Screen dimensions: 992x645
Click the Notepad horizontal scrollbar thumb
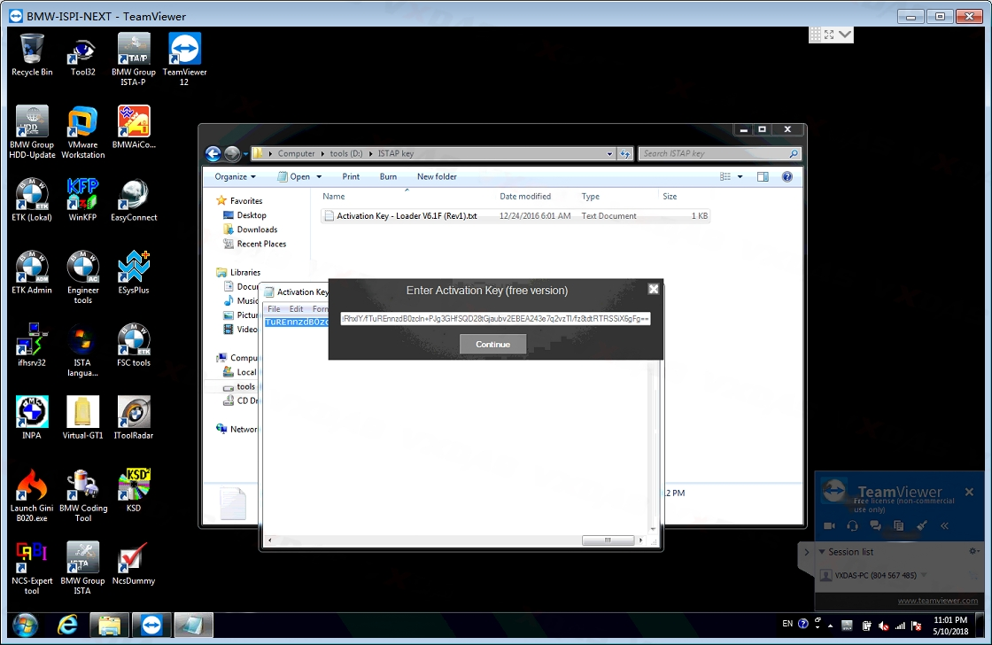pyautogui.click(x=608, y=540)
